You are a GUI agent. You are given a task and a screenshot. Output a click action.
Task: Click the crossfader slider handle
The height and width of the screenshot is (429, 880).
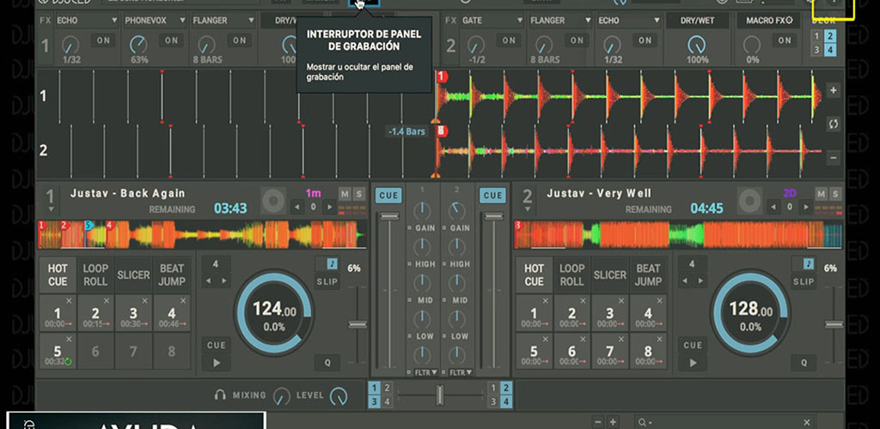[x=440, y=395]
